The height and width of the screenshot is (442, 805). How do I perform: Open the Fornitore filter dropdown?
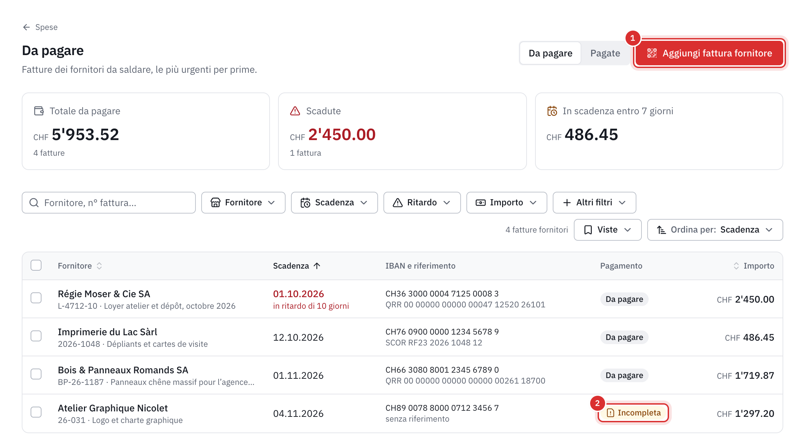click(243, 203)
